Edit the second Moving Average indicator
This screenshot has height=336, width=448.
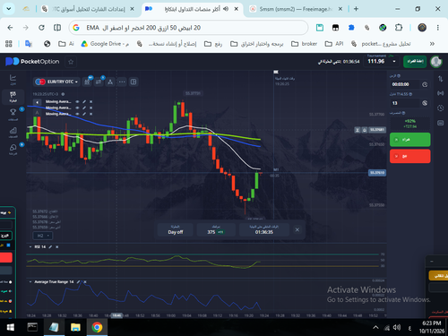click(84, 108)
